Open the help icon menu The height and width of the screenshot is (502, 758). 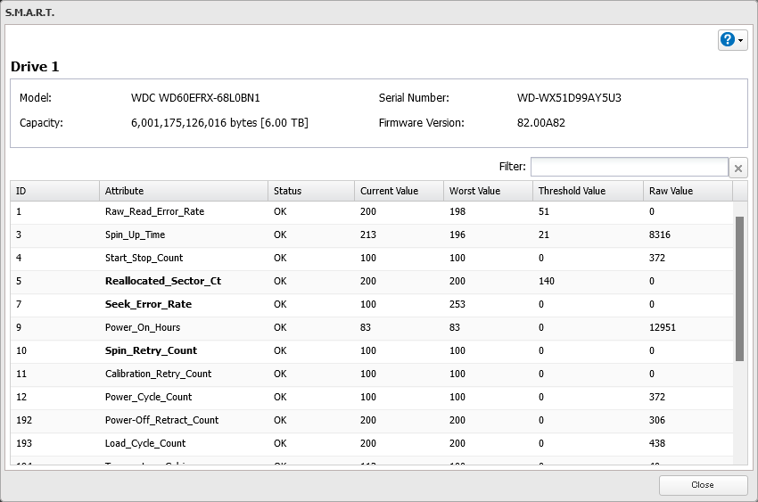(x=728, y=39)
